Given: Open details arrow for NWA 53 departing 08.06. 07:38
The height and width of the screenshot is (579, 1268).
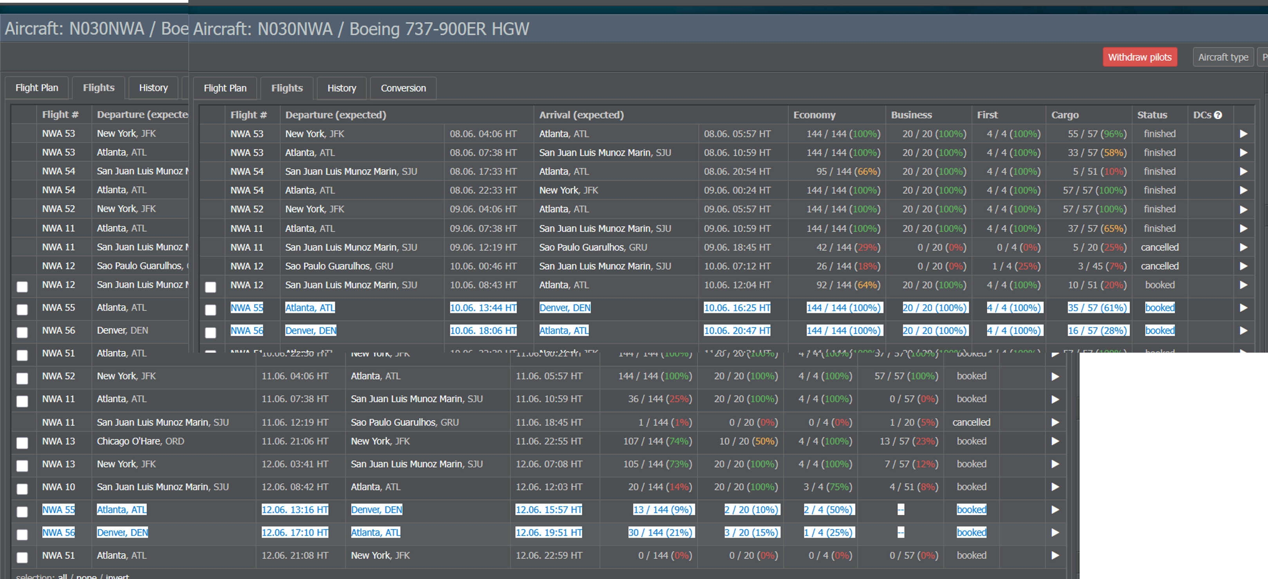Looking at the screenshot, I should click(x=1243, y=153).
